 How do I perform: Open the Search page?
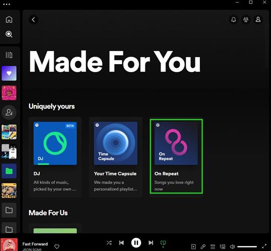click(9, 34)
